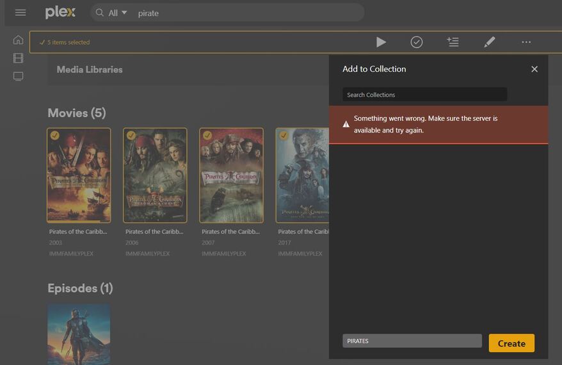This screenshot has height=365, width=562.
Task: Open the 2017 Pirates movie poster
Action: [x=303, y=175]
